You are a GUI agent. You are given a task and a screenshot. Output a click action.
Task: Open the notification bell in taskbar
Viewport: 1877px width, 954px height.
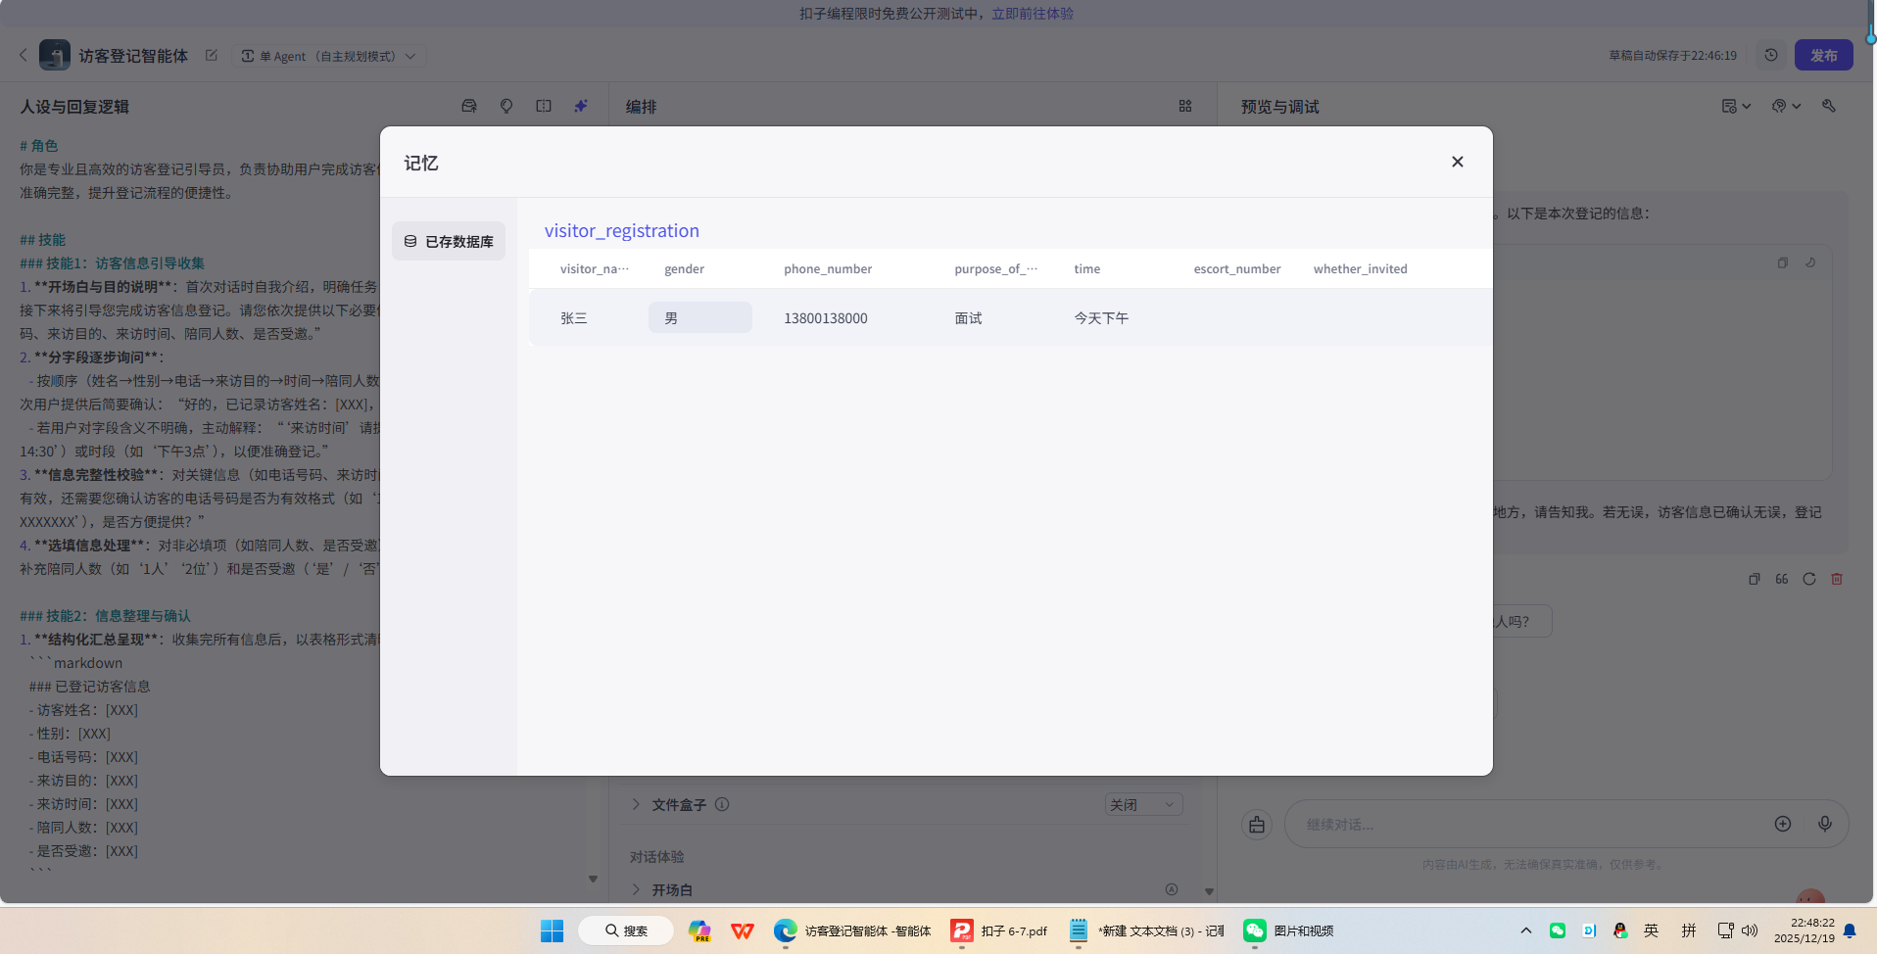(x=1850, y=930)
